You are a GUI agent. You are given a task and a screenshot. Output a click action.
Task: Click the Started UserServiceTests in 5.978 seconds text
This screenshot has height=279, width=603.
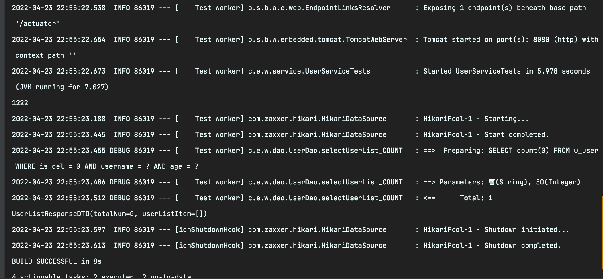[x=506, y=71]
